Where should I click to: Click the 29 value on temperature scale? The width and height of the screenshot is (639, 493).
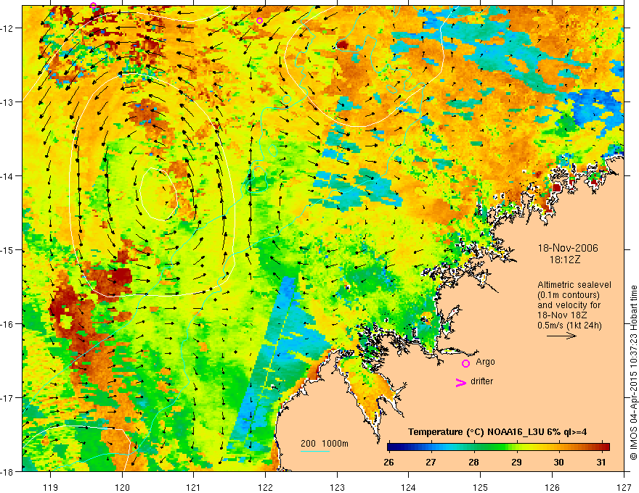516,462
